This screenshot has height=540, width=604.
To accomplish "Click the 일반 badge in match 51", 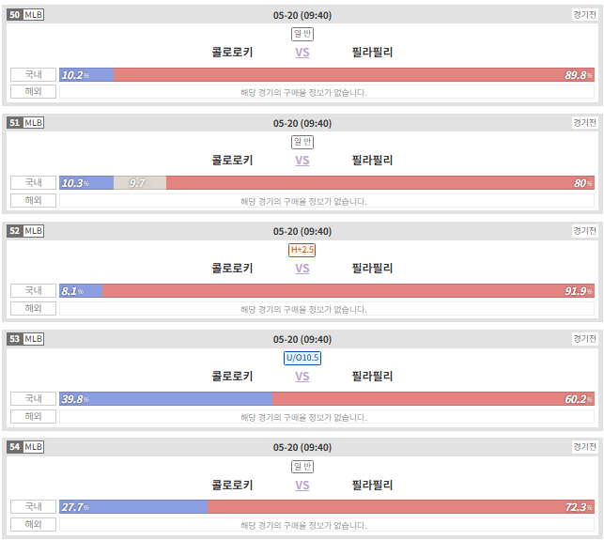I will point(302,142).
